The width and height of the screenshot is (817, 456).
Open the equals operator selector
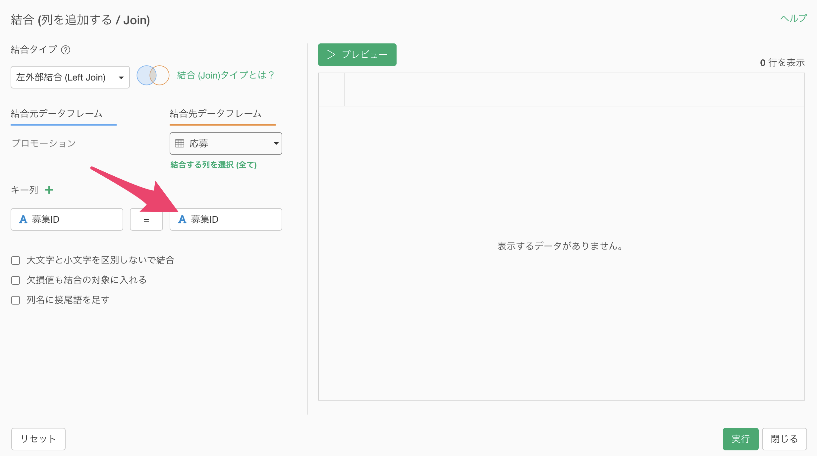[146, 219]
